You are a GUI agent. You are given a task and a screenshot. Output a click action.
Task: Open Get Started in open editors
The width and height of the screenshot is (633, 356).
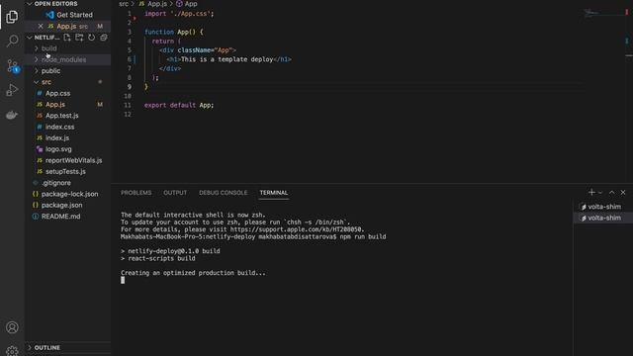[67, 15]
